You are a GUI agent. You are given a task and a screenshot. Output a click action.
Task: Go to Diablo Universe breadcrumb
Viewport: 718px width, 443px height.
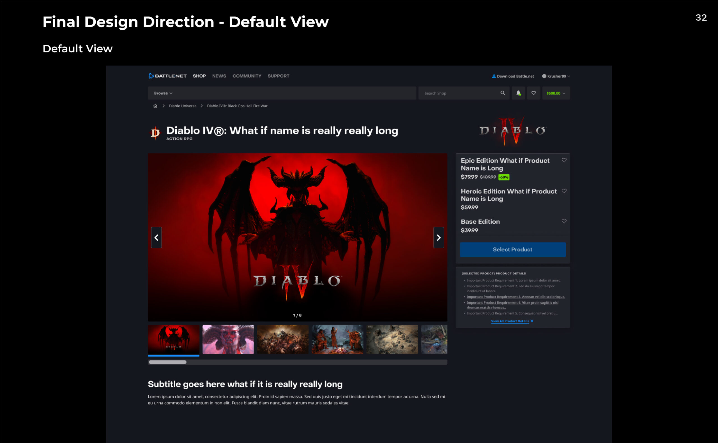[183, 106]
